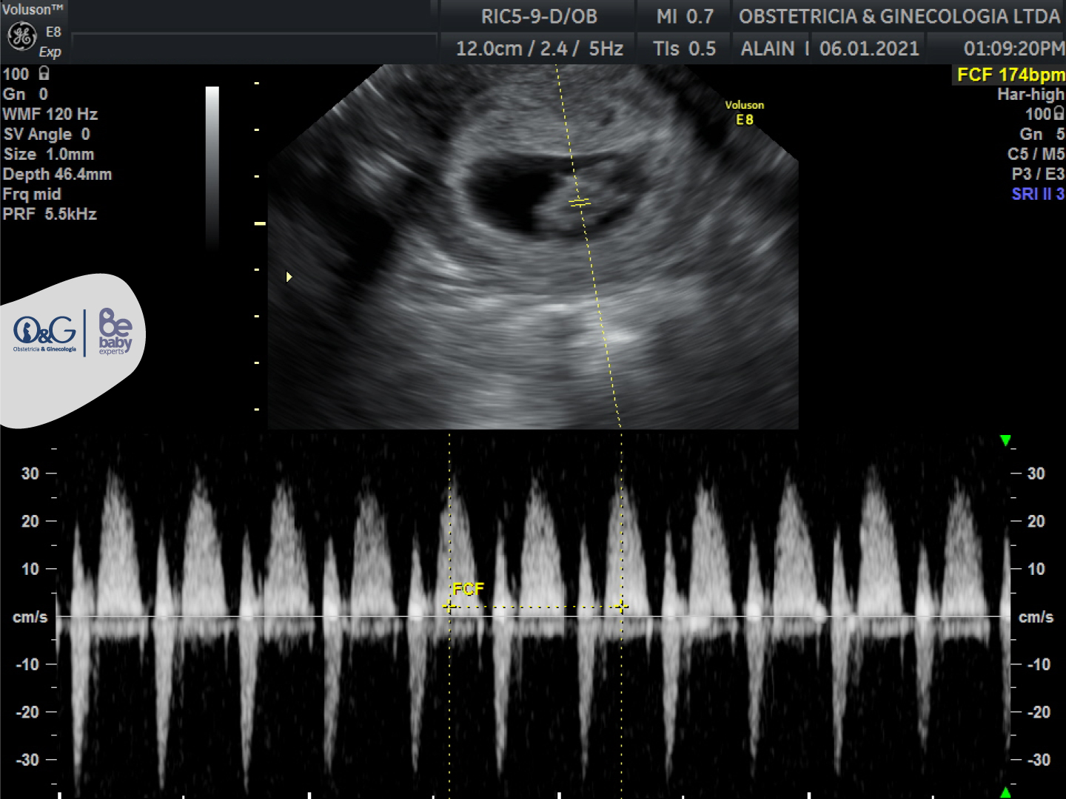Screen dimensions: 1066x799
Task: Click the left cm/s axis label
Action: tap(30, 617)
